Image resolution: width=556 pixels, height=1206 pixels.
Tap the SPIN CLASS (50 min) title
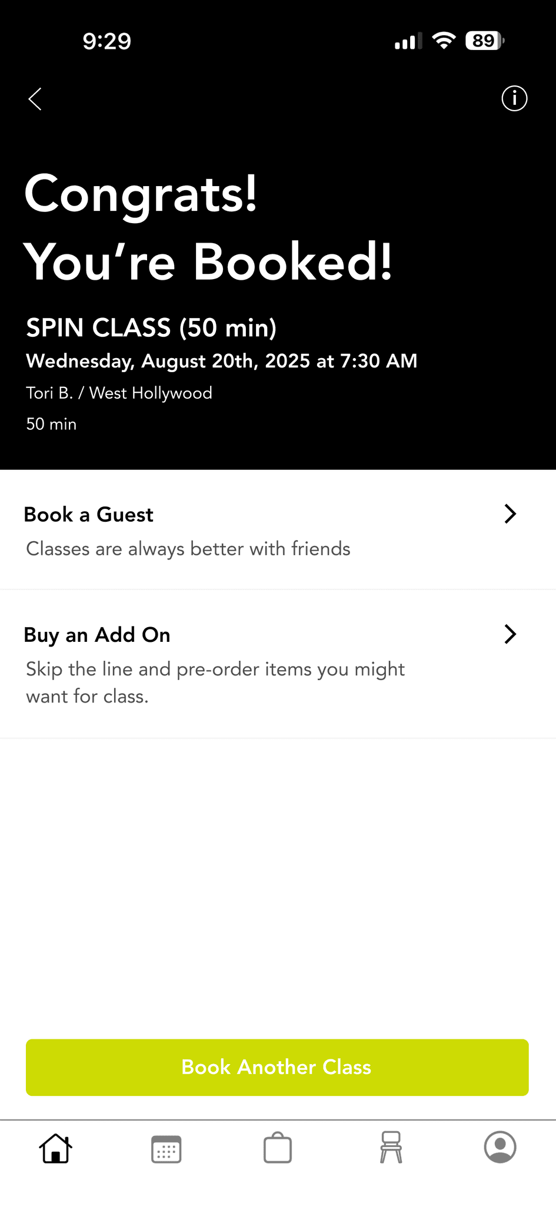pyautogui.click(x=151, y=328)
